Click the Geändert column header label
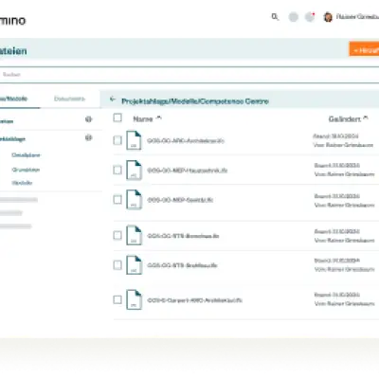379x379 pixels. [345, 118]
